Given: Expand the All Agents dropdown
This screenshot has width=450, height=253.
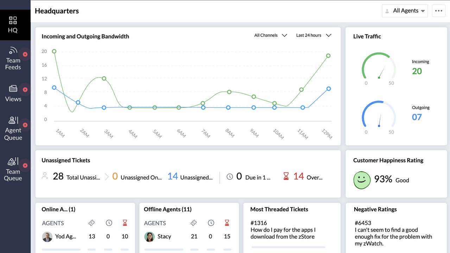Looking at the screenshot, I should pyautogui.click(x=405, y=11).
